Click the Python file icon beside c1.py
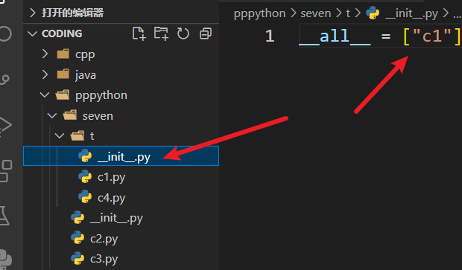 (x=85, y=176)
